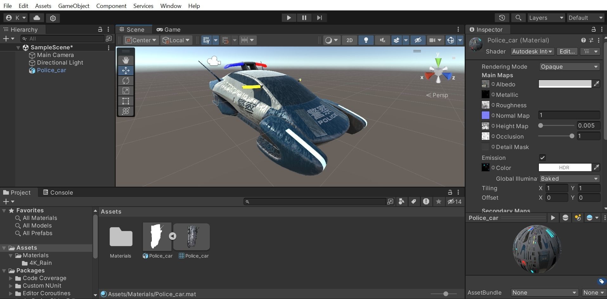The width and height of the screenshot is (607, 299).
Task: Open the Center pivot dropdown
Action: click(141, 40)
